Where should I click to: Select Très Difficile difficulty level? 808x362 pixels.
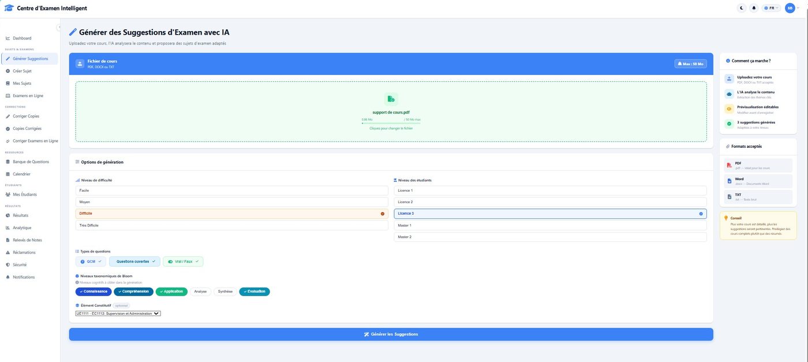[x=232, y=226]
